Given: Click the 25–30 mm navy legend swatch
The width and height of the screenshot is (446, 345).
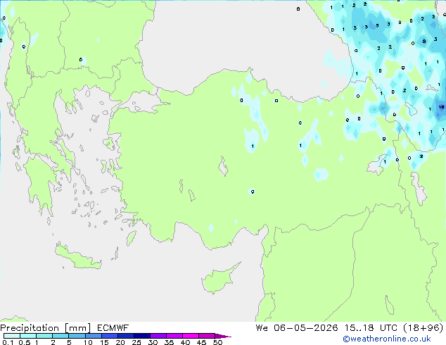Looking at the screenshot, I should (x=141, y=336).
